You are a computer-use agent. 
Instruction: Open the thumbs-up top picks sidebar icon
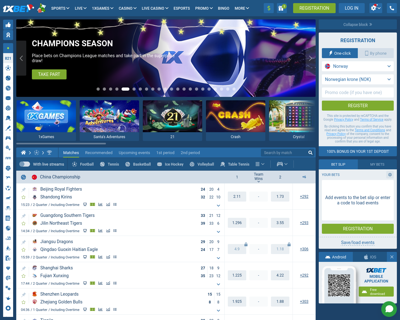(8, 25)
